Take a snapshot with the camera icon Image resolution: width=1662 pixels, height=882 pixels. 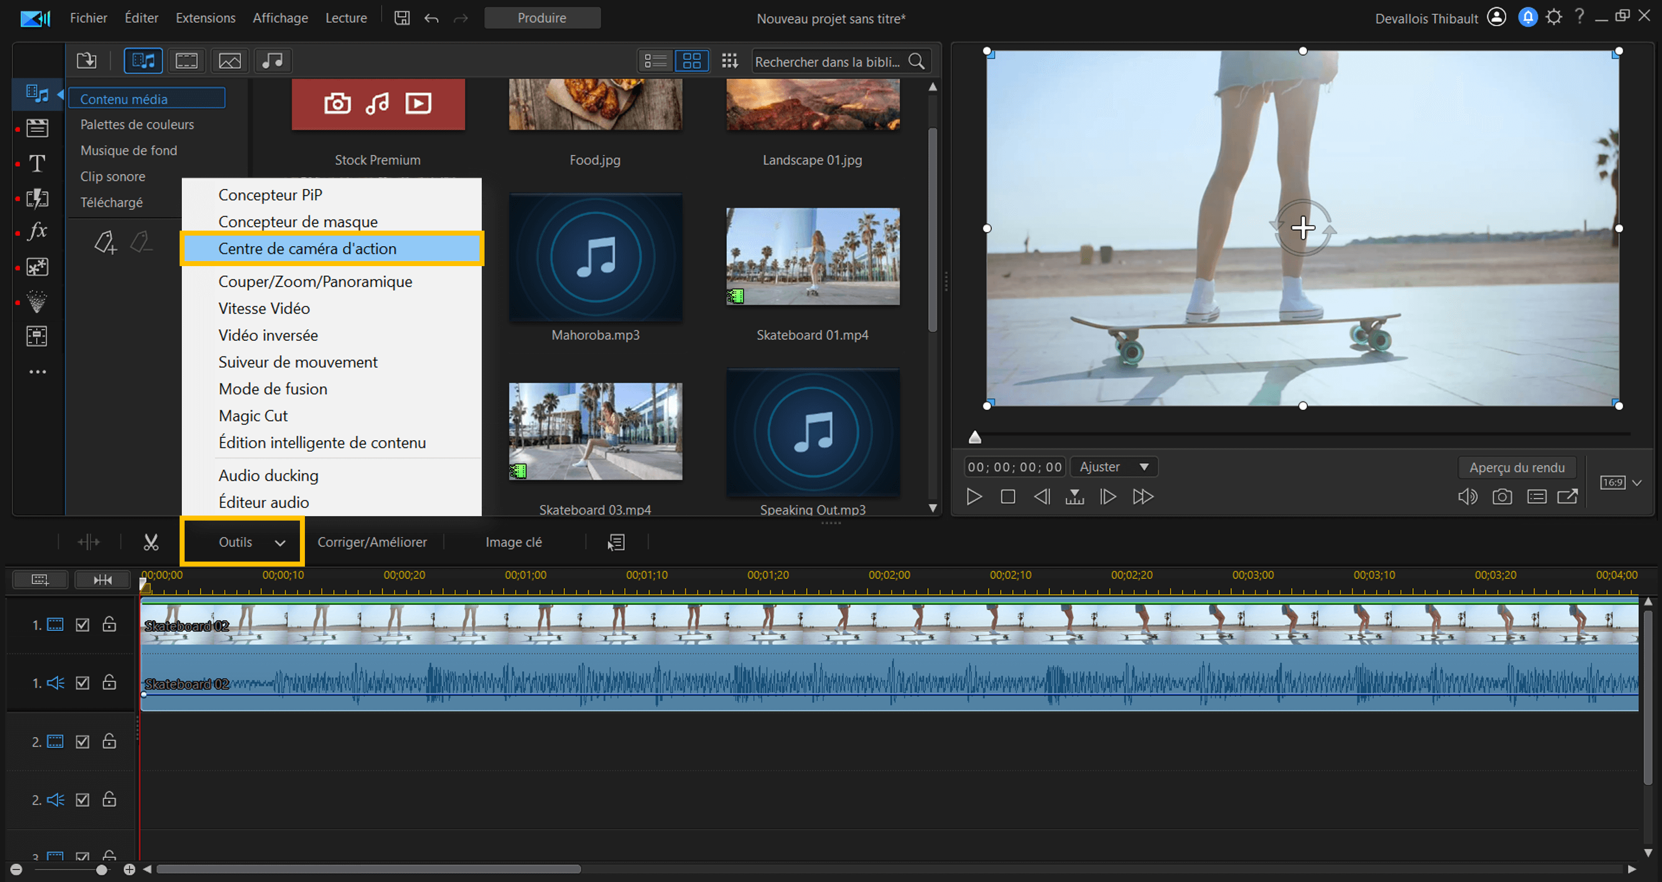click(1503, 496)
